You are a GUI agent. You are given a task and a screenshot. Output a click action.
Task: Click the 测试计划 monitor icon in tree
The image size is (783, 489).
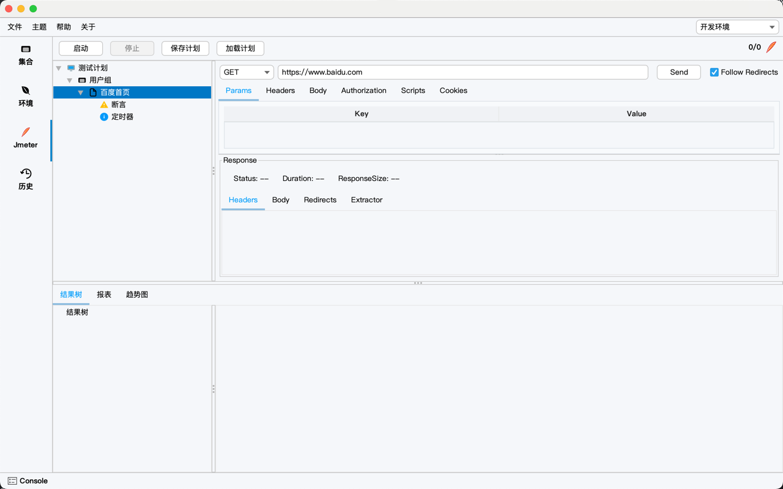[71, 68]
